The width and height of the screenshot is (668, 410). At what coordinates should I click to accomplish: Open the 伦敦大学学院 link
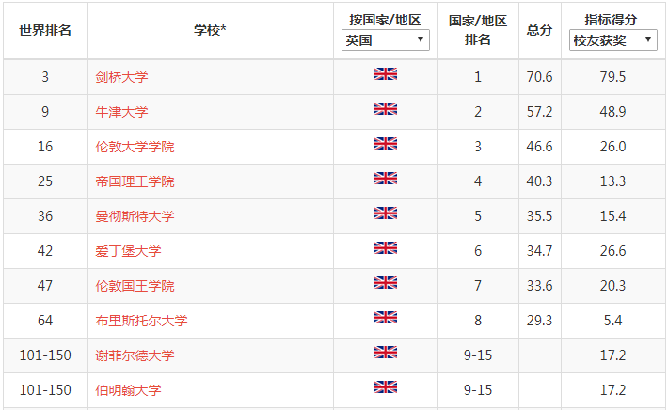tap(135, 147)
